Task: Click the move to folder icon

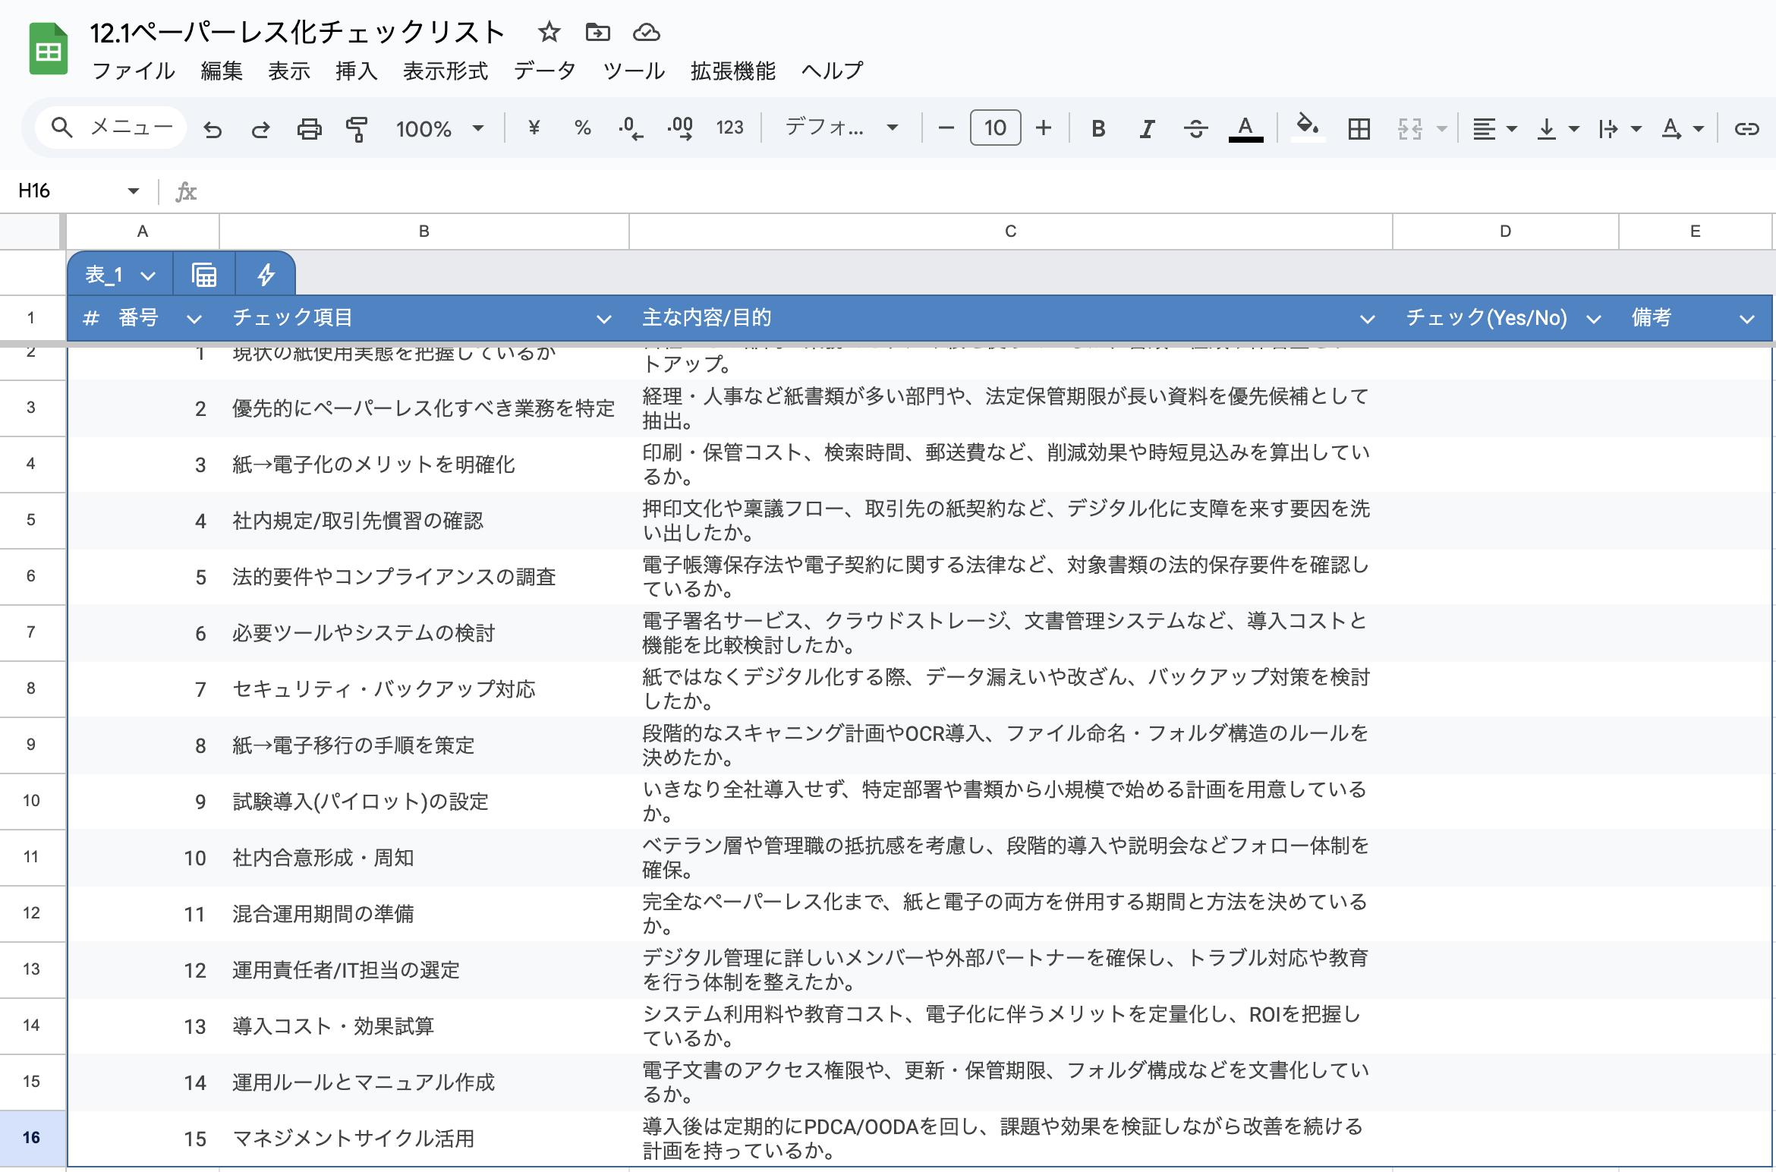Action: pyautogui.click(x=597, y=33)
